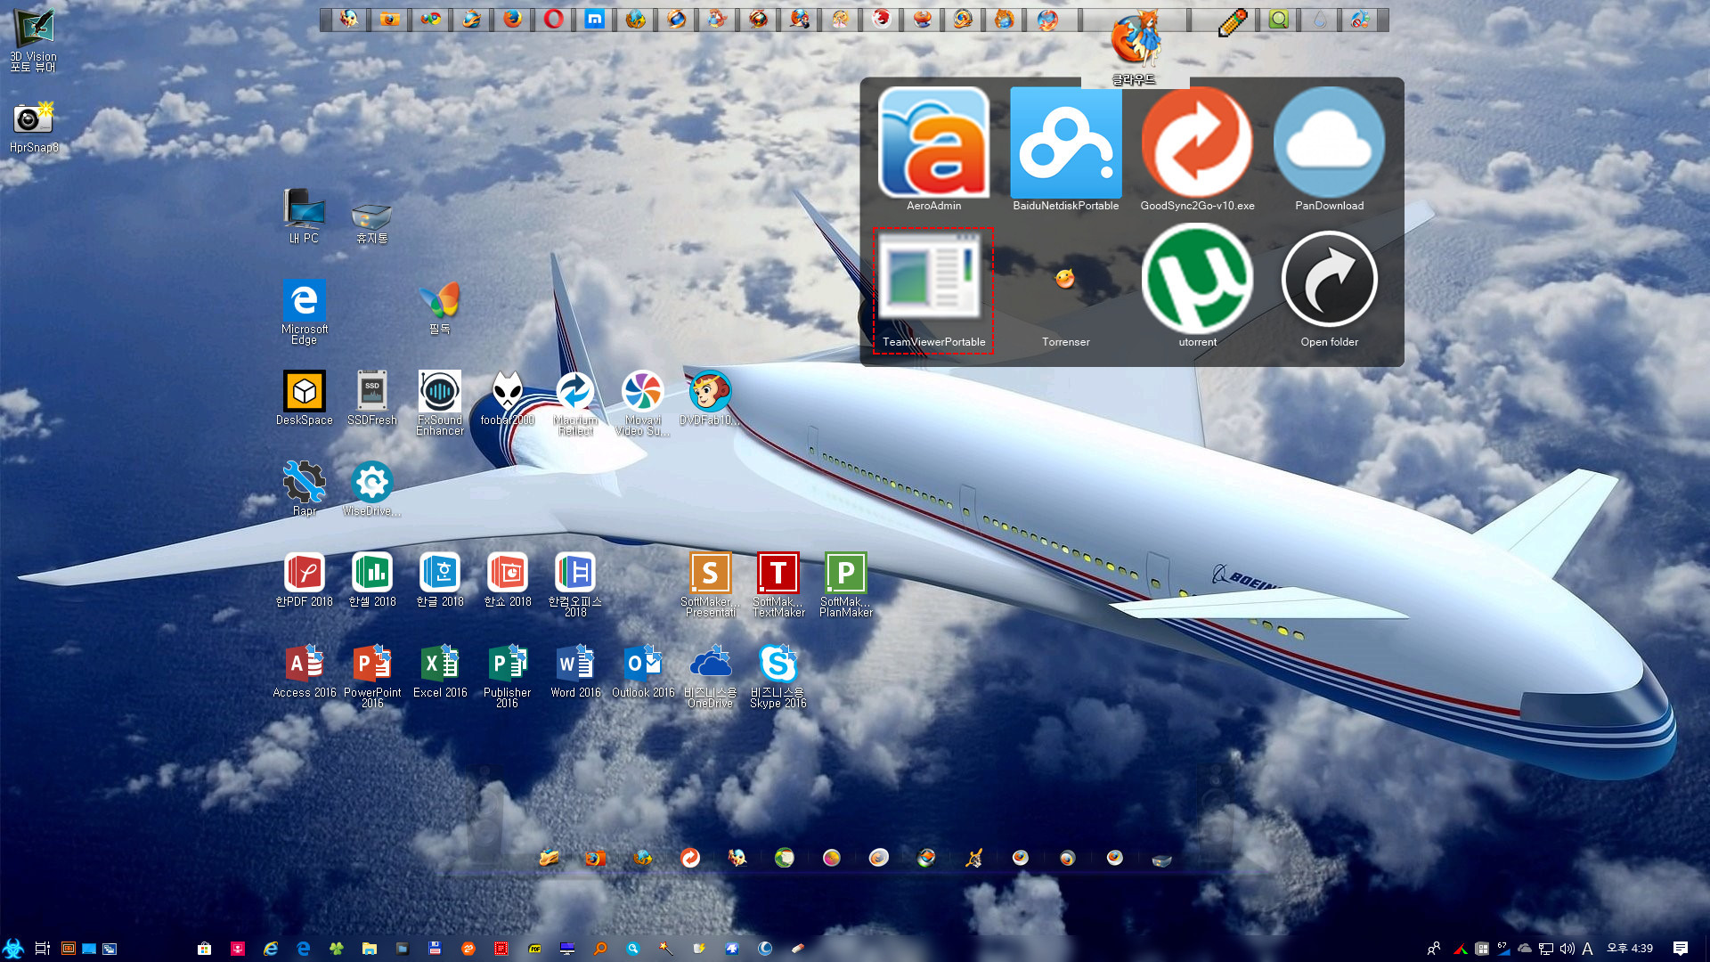The image size is (1710, 962).
Task: Launch 한셀 2018 shortcut
Action: coord(371,580)
